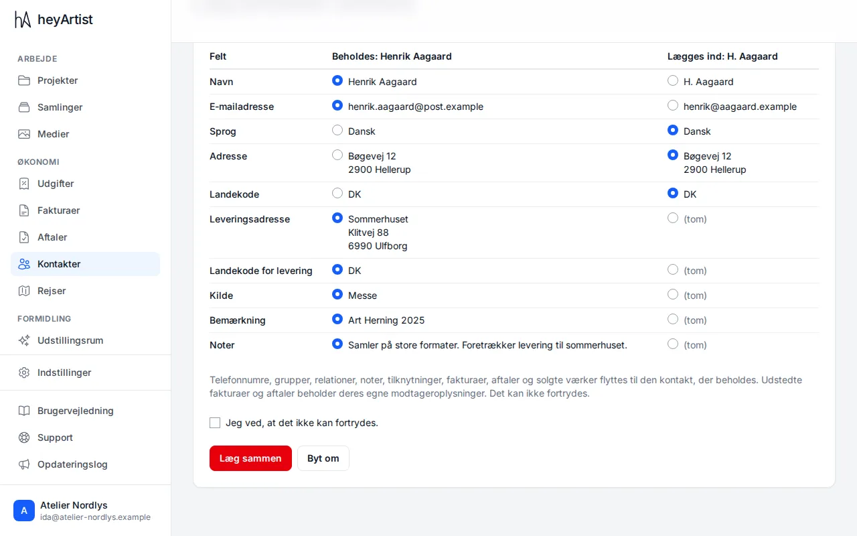This screenshot has width=857, height=536.
Task: Click the Udgifter receipt icon
Action: pos(24,184)
